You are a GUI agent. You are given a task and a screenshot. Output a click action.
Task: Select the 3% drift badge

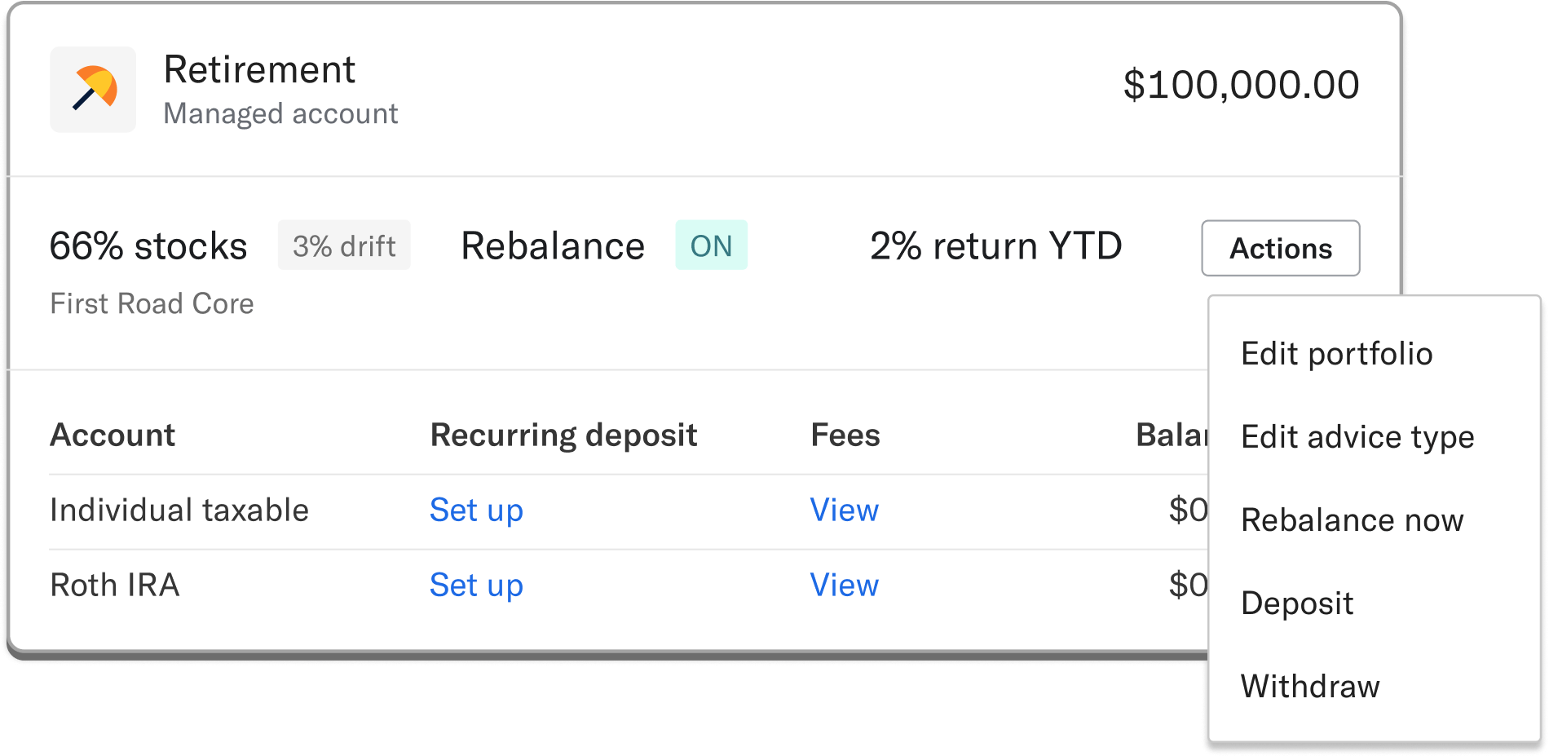[343, 245]
